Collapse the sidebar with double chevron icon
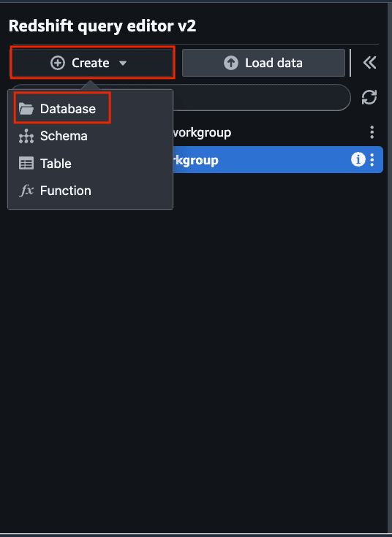This screenshot has height=537, width=392. point(369,63)
